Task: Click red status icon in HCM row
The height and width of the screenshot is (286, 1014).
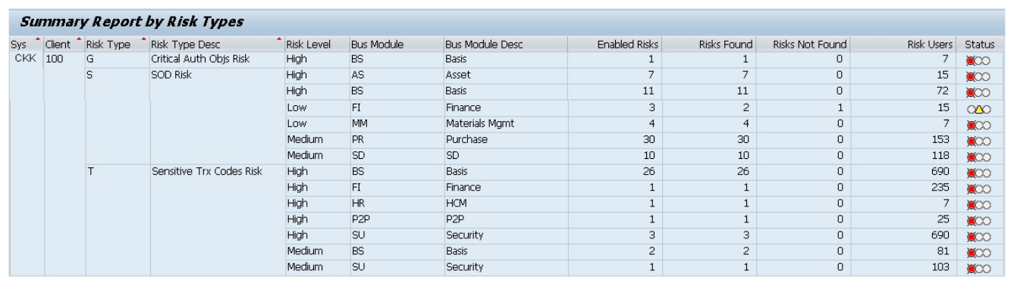Action: coord(978,205)
